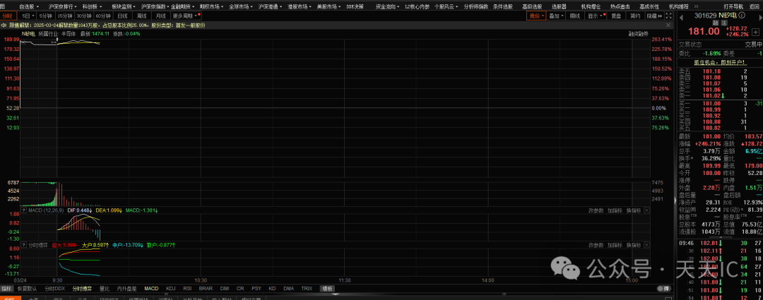
Task: Collapse the right quote panel arrow
Action: click(x=674, y=200)
